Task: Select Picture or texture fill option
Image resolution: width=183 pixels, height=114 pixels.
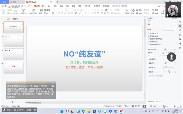Action: 149,39
